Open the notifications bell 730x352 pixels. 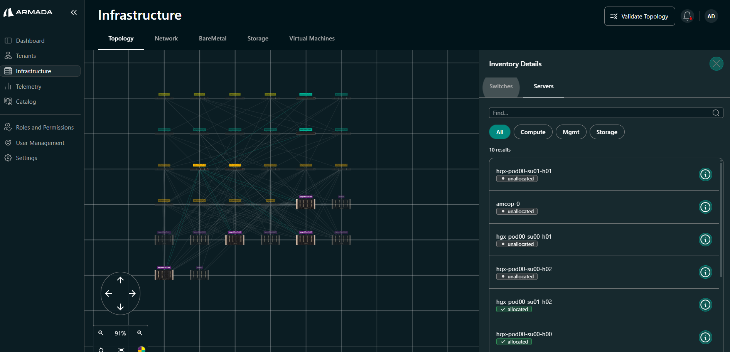(687, 16)
